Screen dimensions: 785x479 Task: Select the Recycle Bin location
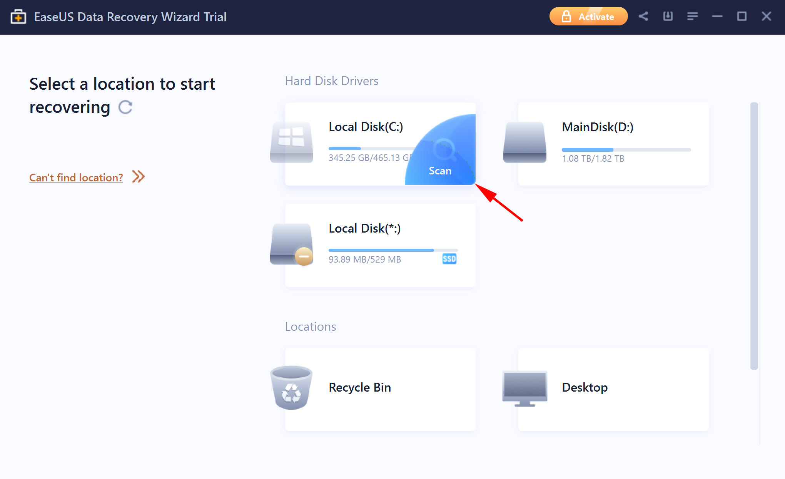pos(380,390)
